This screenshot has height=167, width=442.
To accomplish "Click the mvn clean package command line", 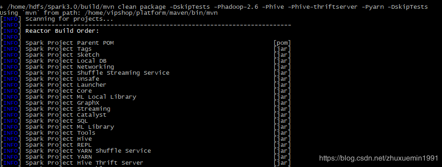I will tap(214, 7).
